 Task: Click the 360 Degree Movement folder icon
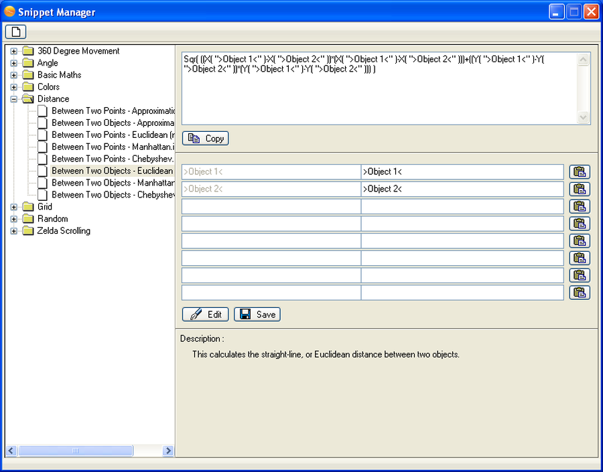point(28,51)
